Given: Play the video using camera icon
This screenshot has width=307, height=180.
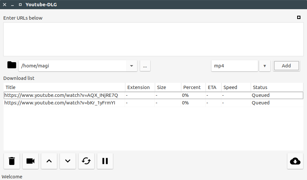Looking at the screenshot, I should click(x=30, y=161).
